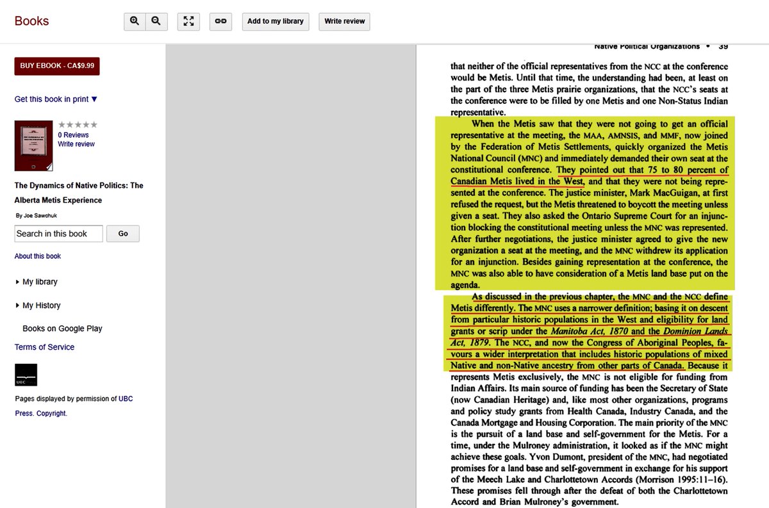Open the 0 Reviews link

pos(73,135)
